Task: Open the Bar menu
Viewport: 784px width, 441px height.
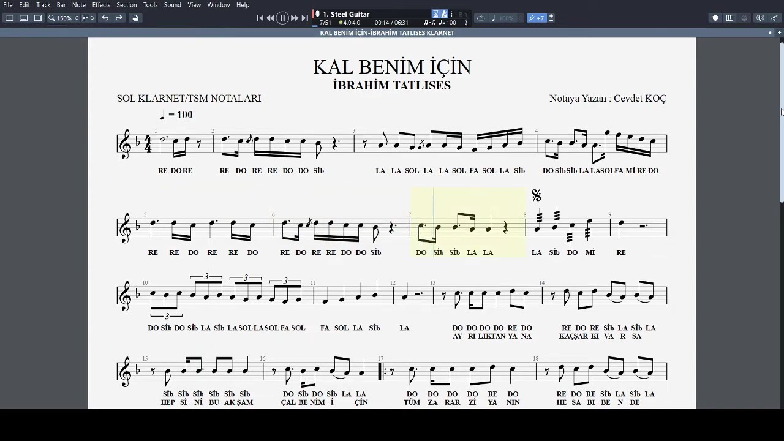Action: (61, 4)
